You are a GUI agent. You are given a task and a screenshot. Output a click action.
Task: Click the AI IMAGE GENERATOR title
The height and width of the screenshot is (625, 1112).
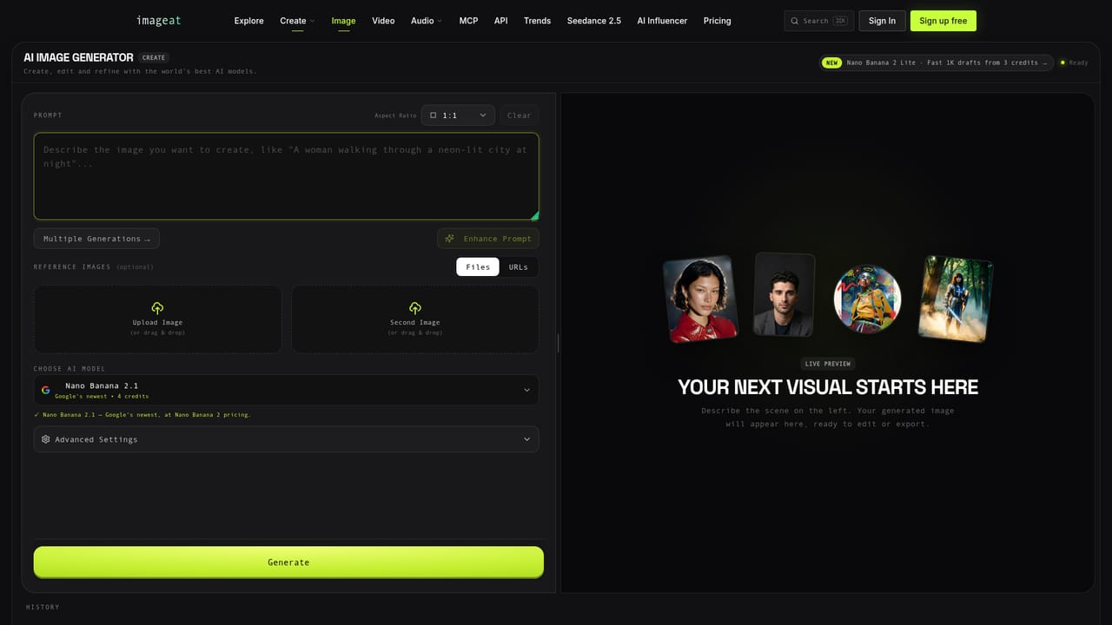tap(78, 57)
